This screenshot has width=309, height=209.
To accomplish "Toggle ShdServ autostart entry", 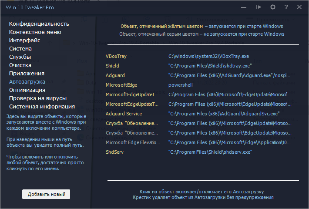I will click(114, 152).
